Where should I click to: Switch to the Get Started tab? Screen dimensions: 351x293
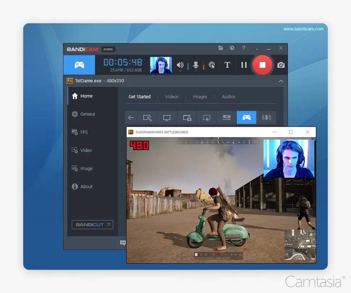(x=140, y=97)
